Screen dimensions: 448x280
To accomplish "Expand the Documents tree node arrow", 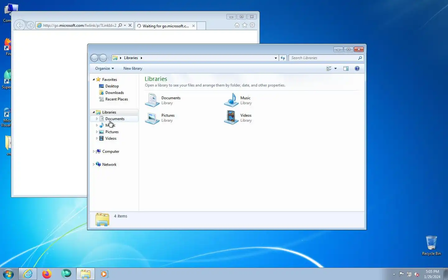I will pos(97,119).
